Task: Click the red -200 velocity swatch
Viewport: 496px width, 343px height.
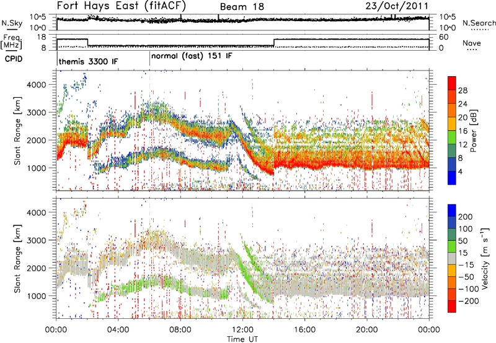Action: (452, 306)
